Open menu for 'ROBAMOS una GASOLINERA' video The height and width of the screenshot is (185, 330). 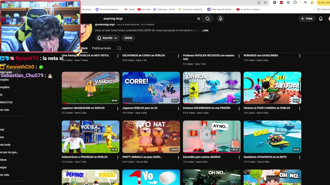[300, 56]
